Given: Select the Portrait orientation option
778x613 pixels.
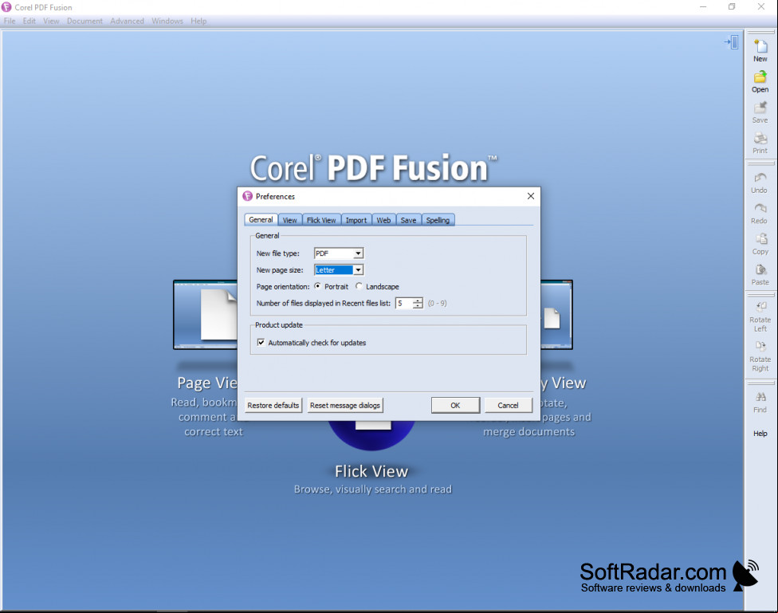Looking at the screenshot, I should point(317,286).
